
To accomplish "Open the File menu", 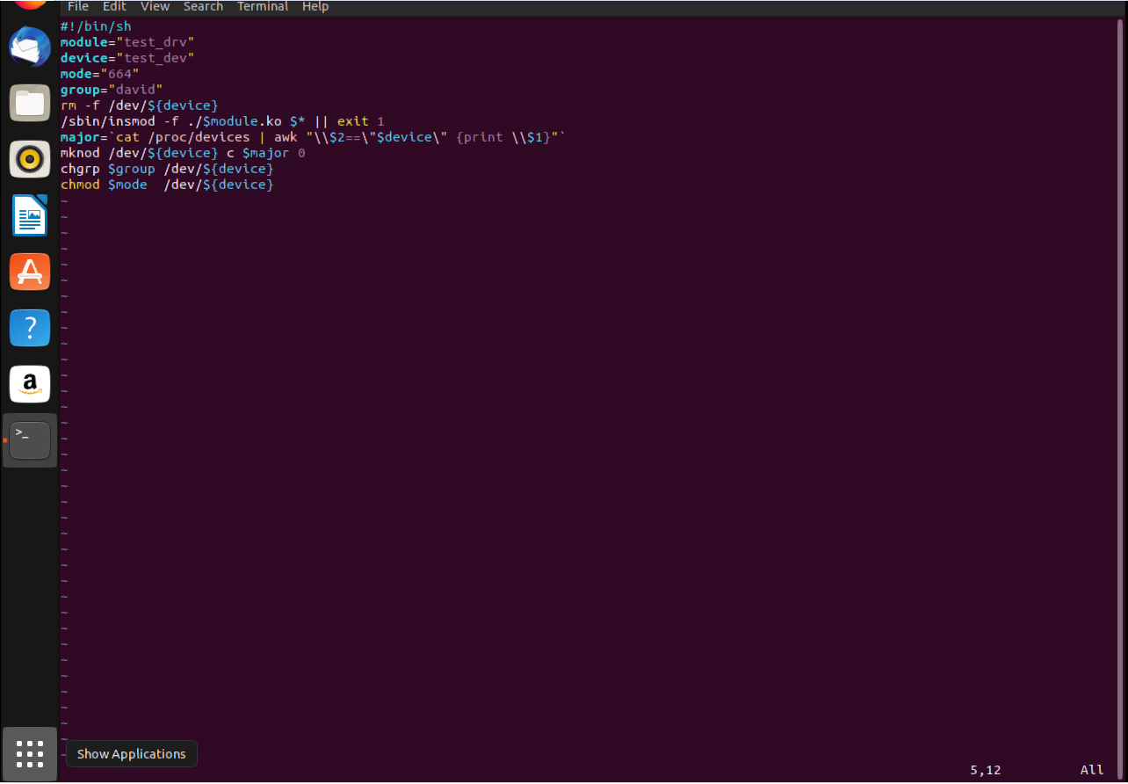I will (78, 7).
